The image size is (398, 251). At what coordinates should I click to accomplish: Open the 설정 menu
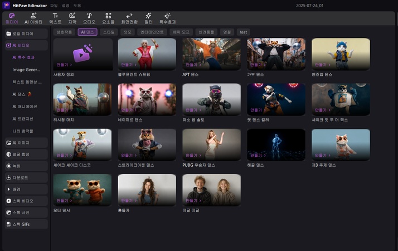click(65, 6)
